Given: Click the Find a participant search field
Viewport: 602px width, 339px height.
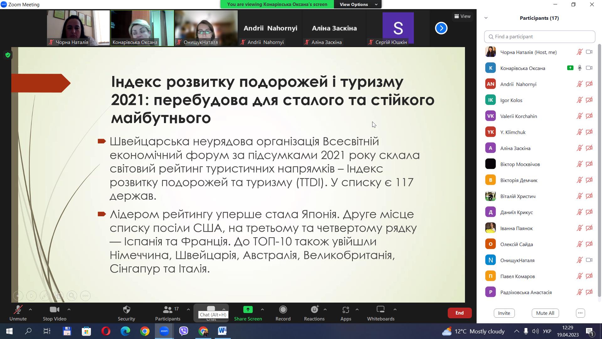Looking at the screenshot, I should (x=539, y=37).
